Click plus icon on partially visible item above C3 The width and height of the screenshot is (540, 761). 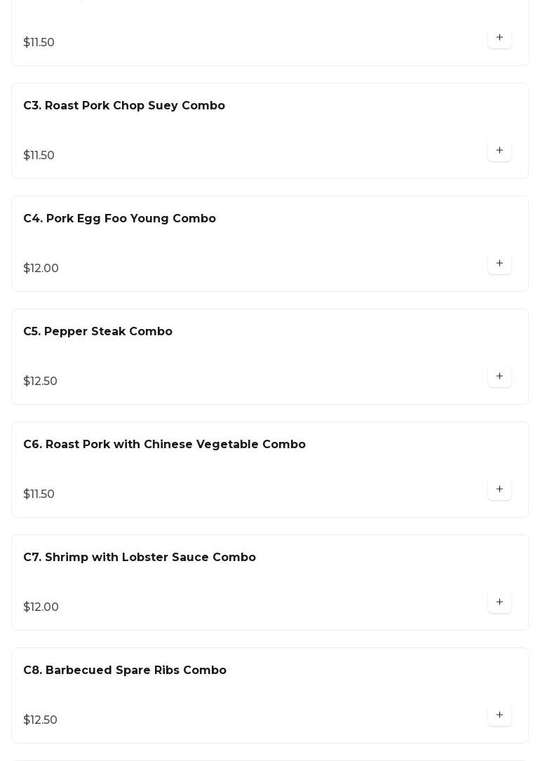click(499, 38)
